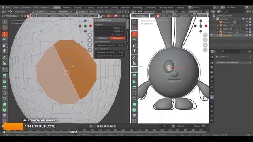Activate the 3D Cursor tool in left viewport
This screenshot has height=142, width=253.
[5, 28]
